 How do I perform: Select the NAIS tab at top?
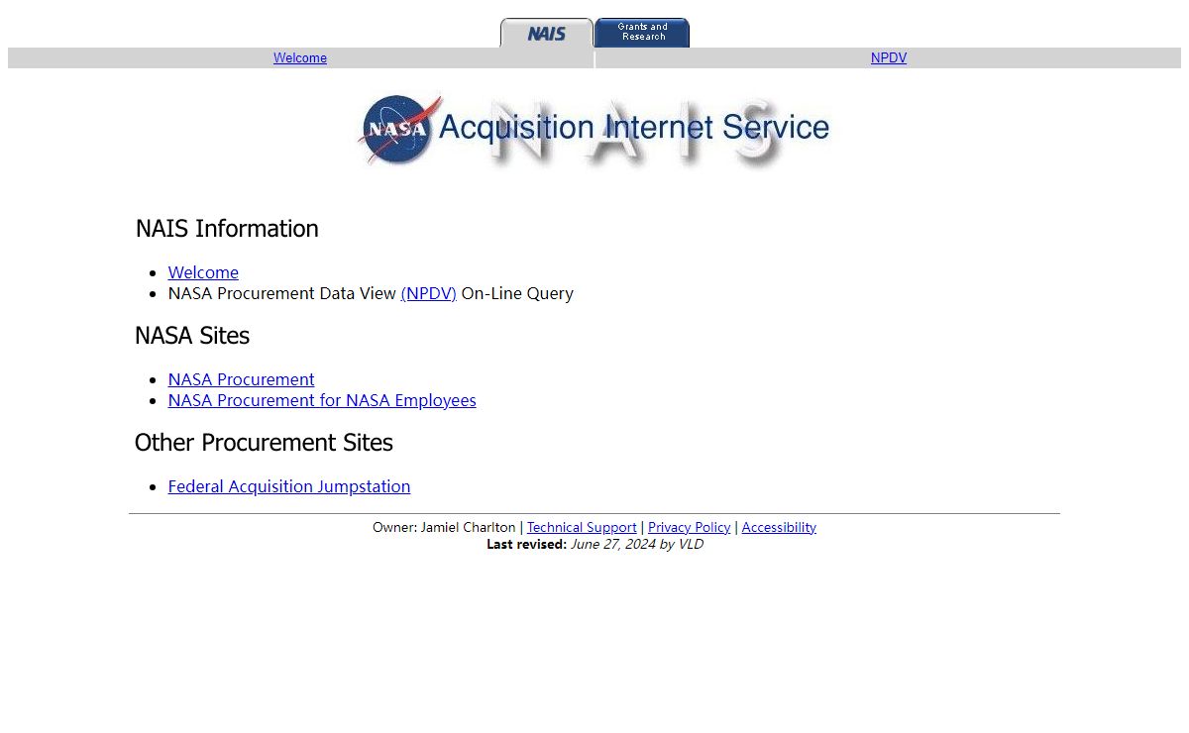coord(547,33)
